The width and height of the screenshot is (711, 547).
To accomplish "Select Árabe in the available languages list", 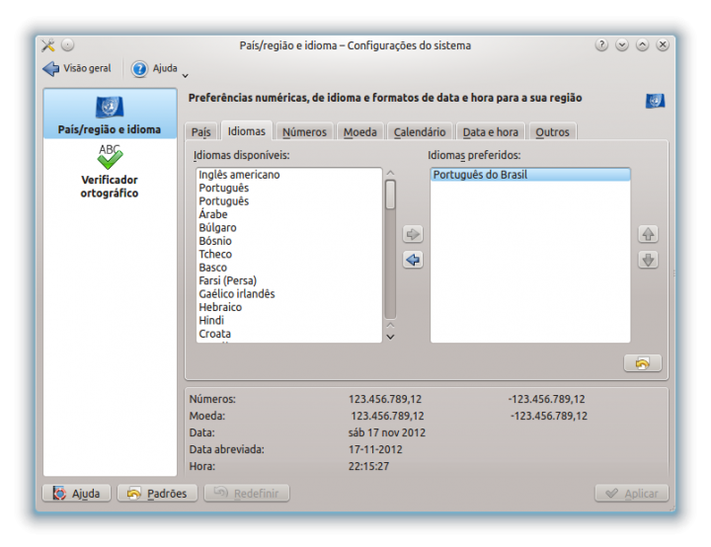I will coord(289,214).
